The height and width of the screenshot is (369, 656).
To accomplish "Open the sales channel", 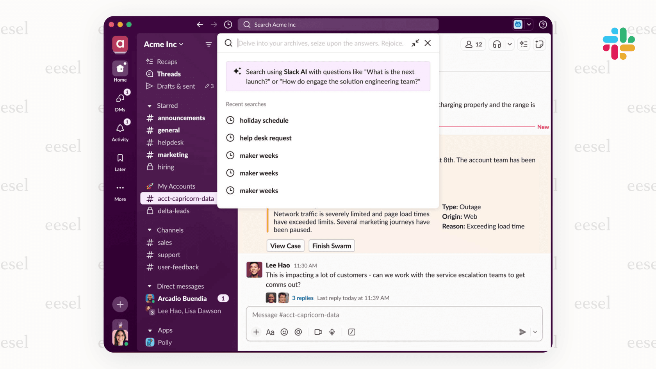I will (x=159, y=242).
